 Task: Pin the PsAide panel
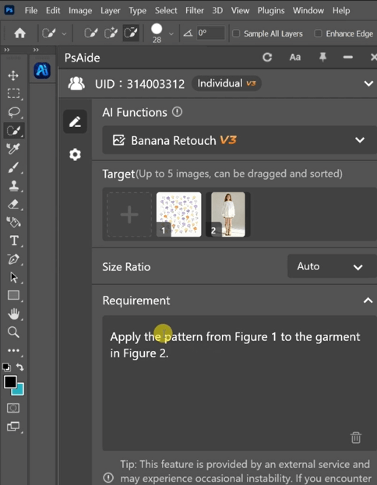(322, 58)
